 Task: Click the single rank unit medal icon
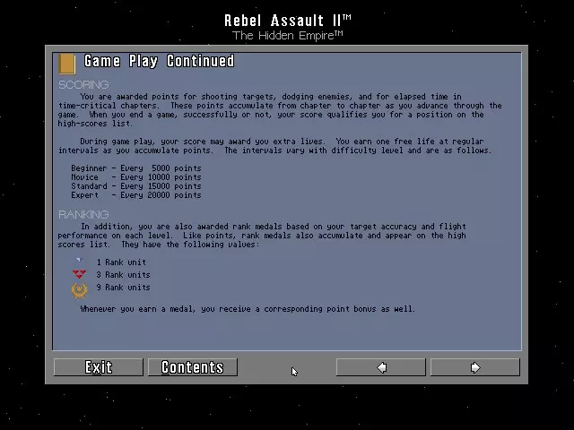pyautogui.click(x=79, y=261)
